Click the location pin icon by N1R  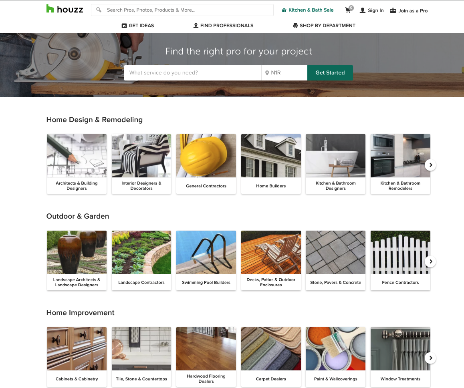pos(267,73)
